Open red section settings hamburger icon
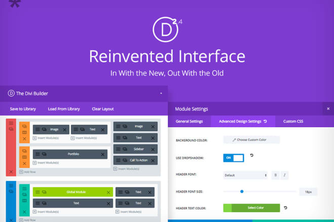The image size is (334, 222). coord(11,123)
